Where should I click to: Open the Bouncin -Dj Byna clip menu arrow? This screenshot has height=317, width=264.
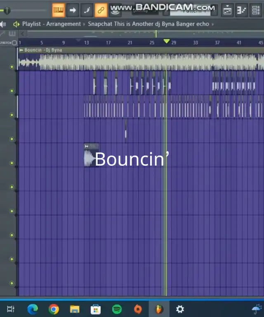pos(21,50)
